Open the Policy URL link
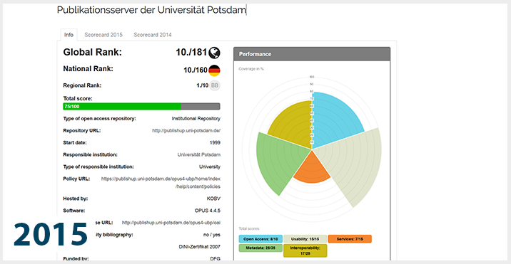This screenshot has height=264, width=511. (x=161, y=183)
